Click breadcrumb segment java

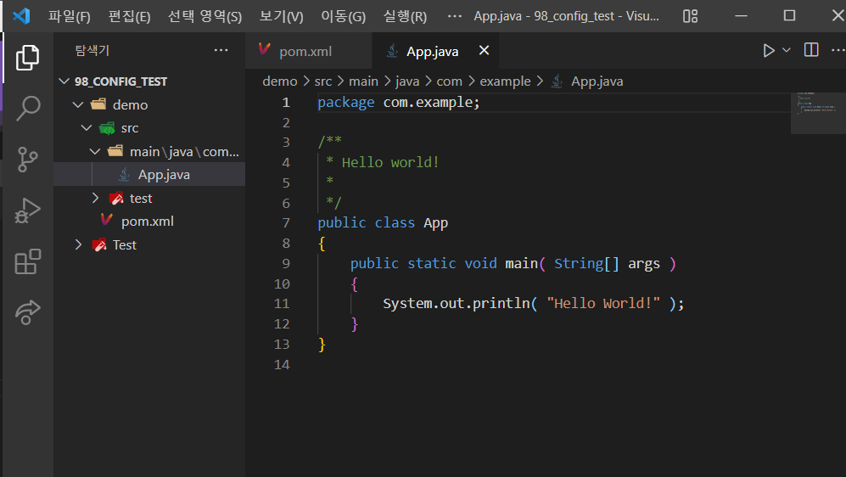406,81
